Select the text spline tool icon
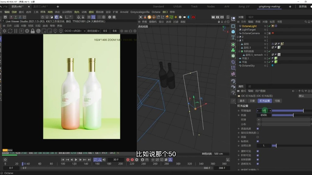Image resolution: width=312 pixels, height=175 pixels. (x=233, y=37)
